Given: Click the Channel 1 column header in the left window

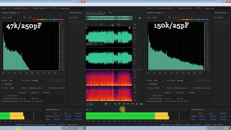Looking at the screenshot, I should (x=23, y=92).
